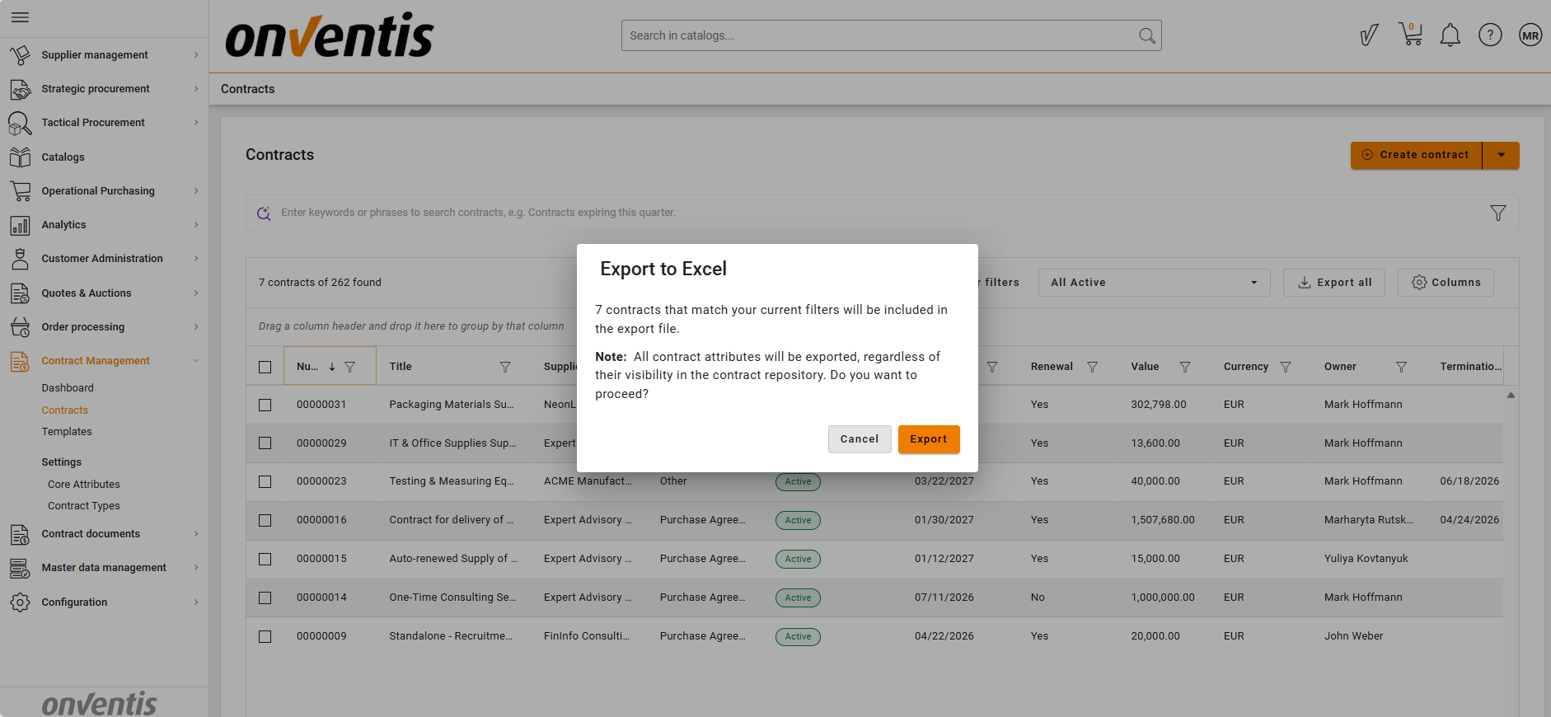Image resolution: width=1551 pixels, height=717 pixels.
Task: Open the MR user profile avatar
Action: tap(1530, 35)
